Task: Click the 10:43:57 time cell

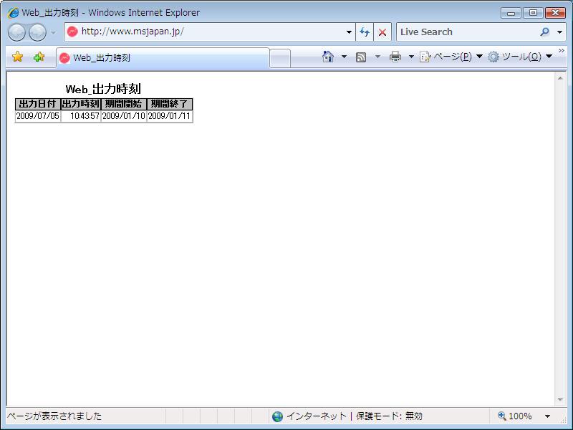Action: point(81,116)
